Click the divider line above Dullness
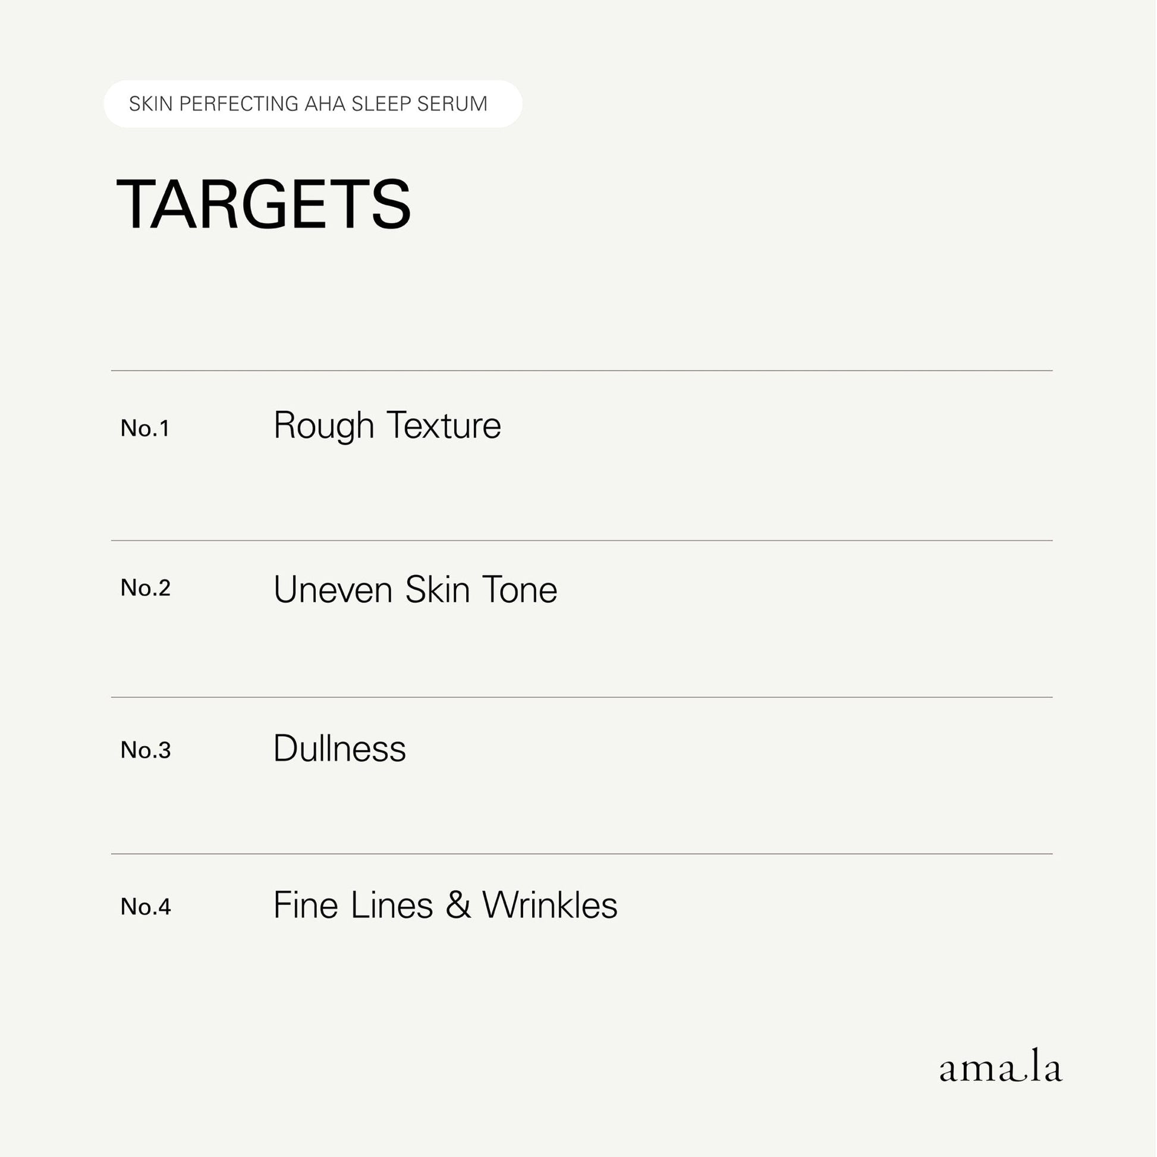Image resolution: width=1157 pixels, height=1157 pixels. [582, 697]
